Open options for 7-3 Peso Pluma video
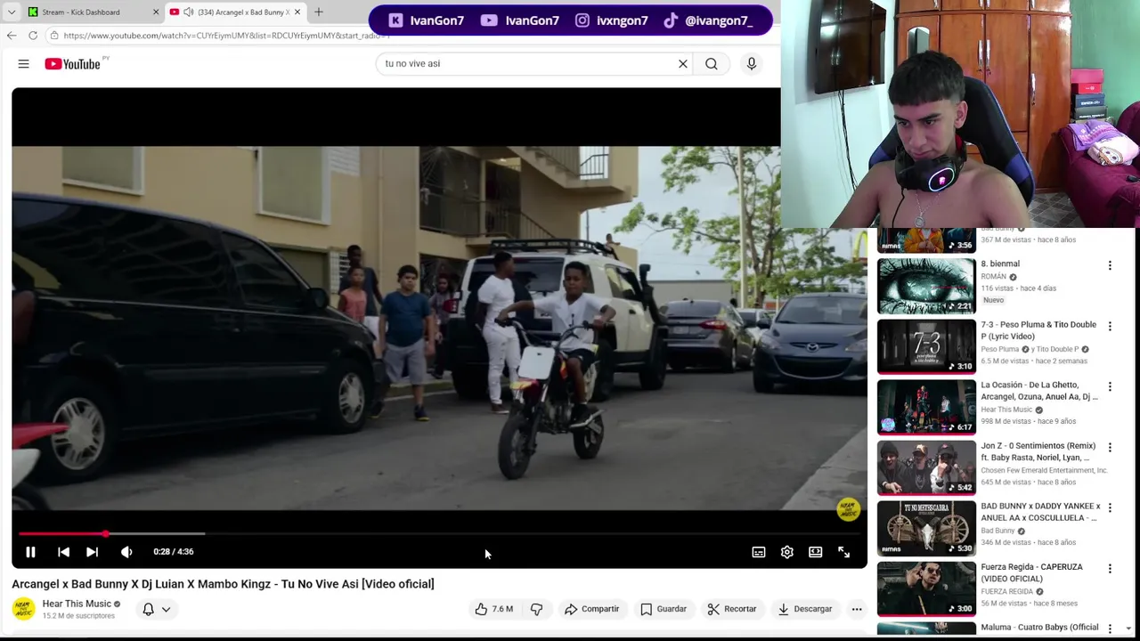 1110,326
